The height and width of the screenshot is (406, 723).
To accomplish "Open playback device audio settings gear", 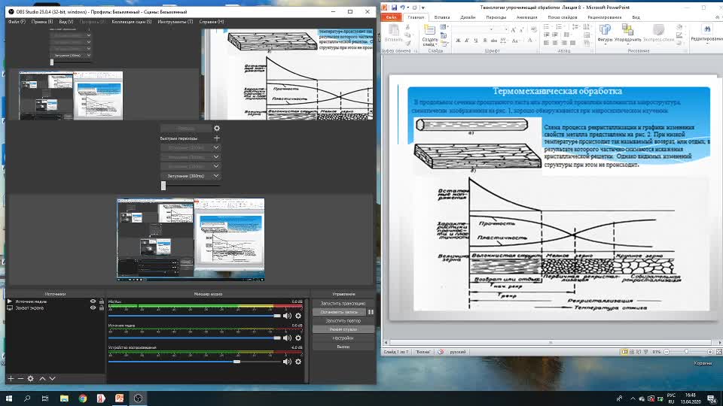I will [298, 362].
